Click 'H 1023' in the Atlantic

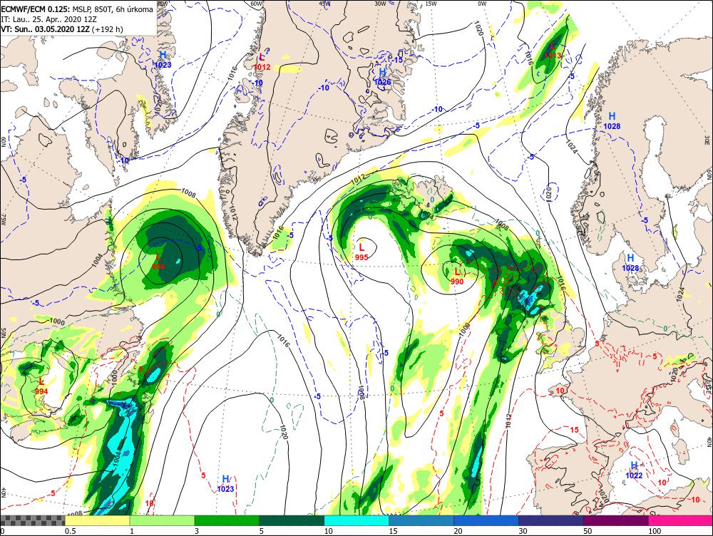tap(225, 484)
